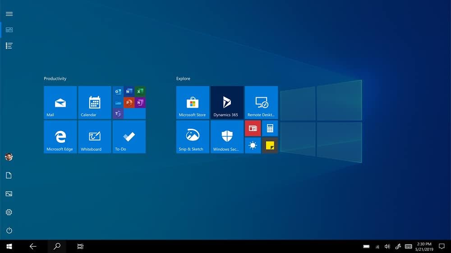Image resolution: width=451 pixels, height=253 pixels.
Task: Open Microsoft Edge browser tile
Action: (x=60, y=137)
